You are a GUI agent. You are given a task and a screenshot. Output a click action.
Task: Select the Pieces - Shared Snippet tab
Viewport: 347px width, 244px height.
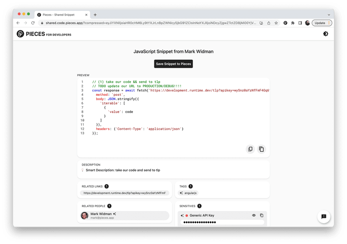coord(62,14)
